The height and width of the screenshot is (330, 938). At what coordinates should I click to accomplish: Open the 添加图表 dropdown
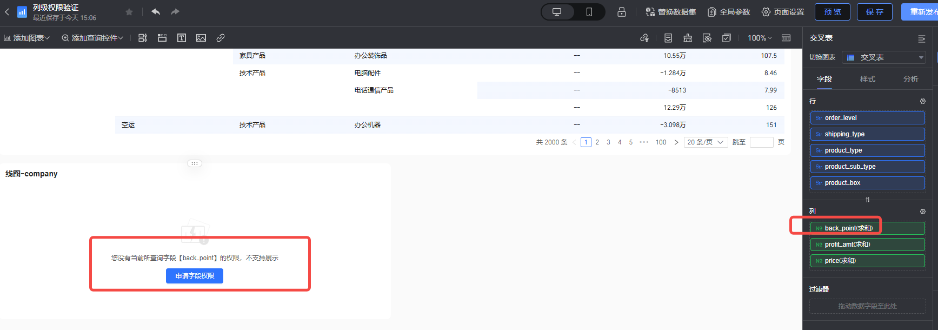(26, 38)
